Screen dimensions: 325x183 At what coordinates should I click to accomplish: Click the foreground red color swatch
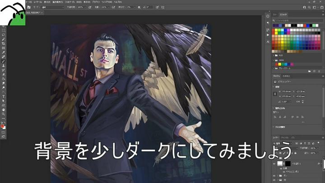(x=2, y=126)
